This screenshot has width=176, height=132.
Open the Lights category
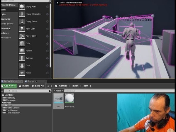pos(4,14)
